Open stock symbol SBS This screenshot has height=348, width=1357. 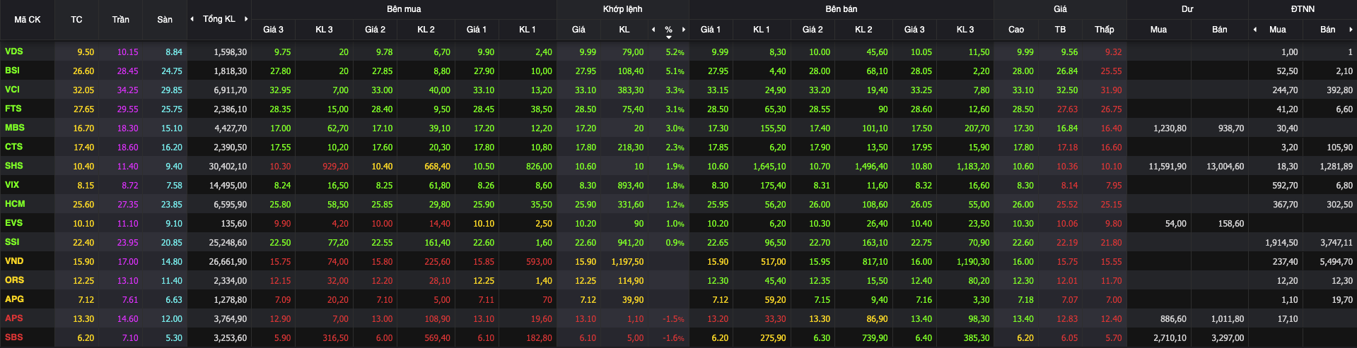click(x=14, y=337)
